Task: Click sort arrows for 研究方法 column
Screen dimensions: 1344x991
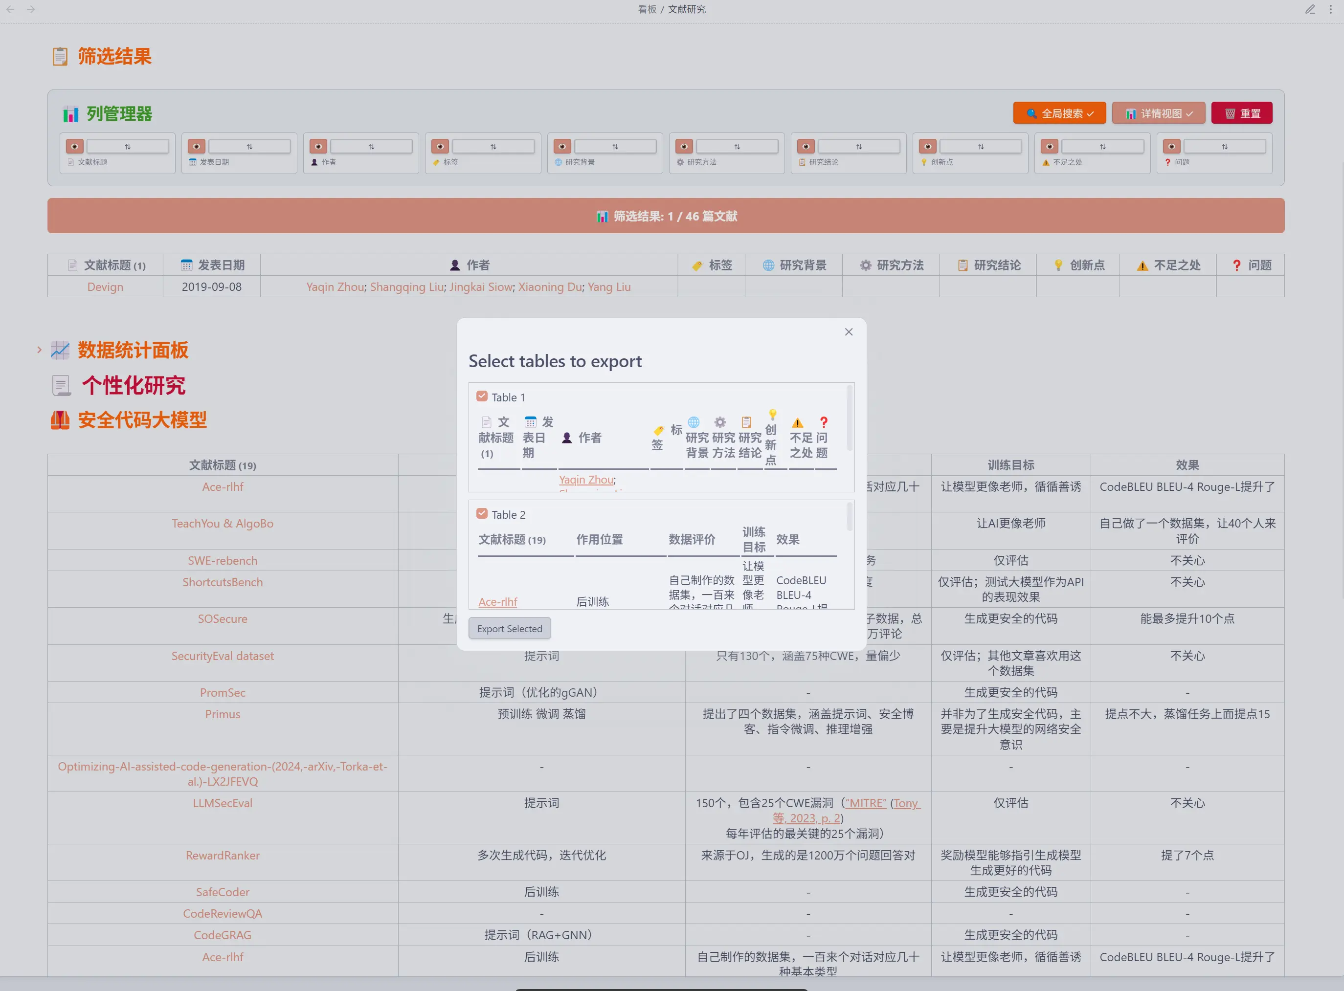Action: 737,146
